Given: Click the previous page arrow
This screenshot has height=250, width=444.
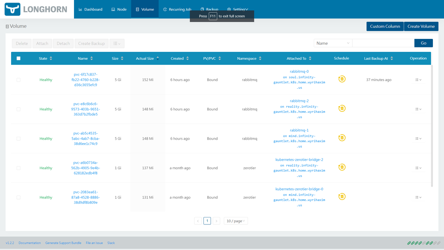Looking at the screenshot, I should (x=198, y=221).
